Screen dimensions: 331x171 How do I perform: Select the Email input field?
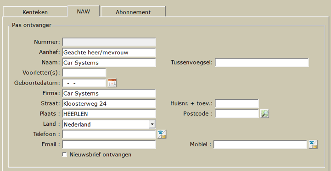109,144
